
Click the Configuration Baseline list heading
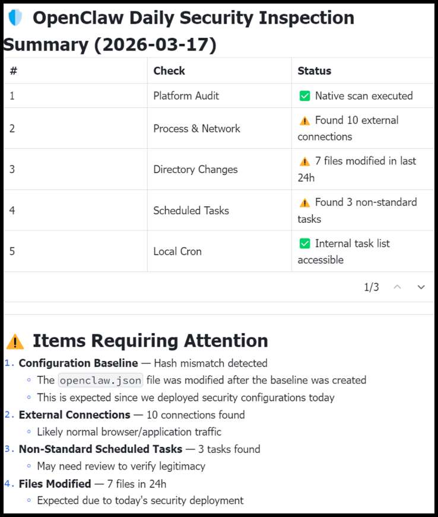(78, 363)
